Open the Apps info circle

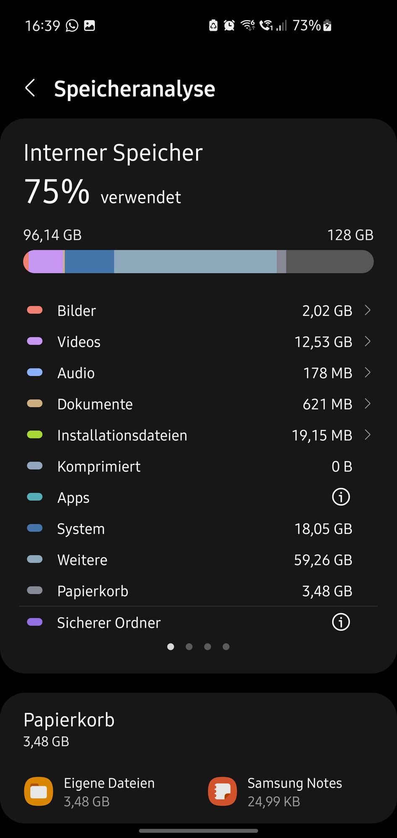[340, 497]
